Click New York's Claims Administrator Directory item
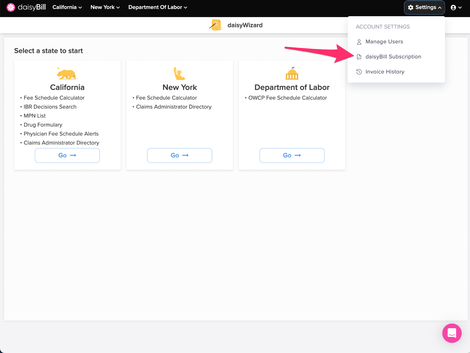470x353 pixels. coord(174,107)
